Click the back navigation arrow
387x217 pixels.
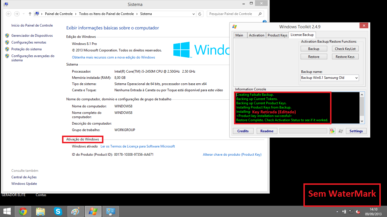point(8,14)
